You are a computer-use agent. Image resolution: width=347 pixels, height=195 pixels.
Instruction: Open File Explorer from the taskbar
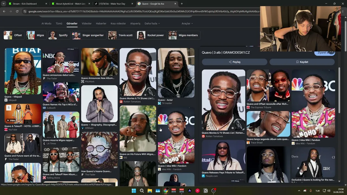(150, 191)
